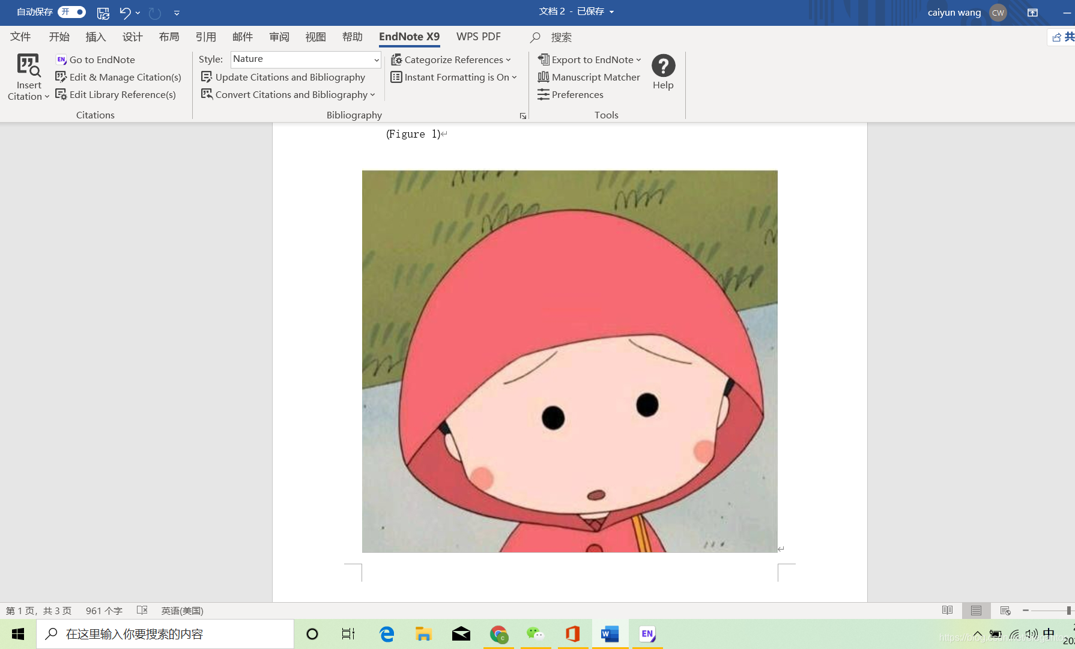Launch Microsoft Edge from taskbar
Viewport: 1075px width, 649px height.
387,634
